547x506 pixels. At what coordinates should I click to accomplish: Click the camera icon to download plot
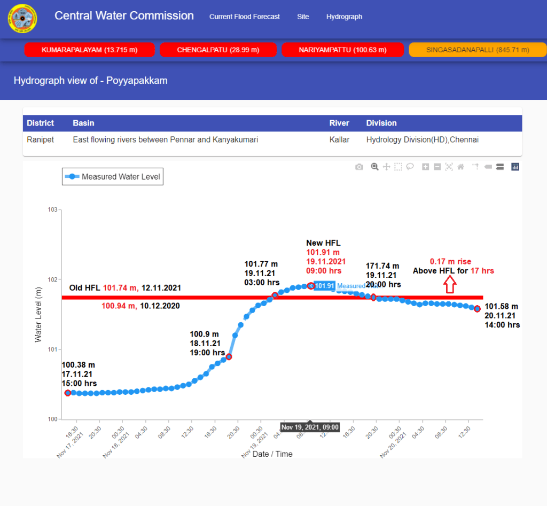coord(359,167)
